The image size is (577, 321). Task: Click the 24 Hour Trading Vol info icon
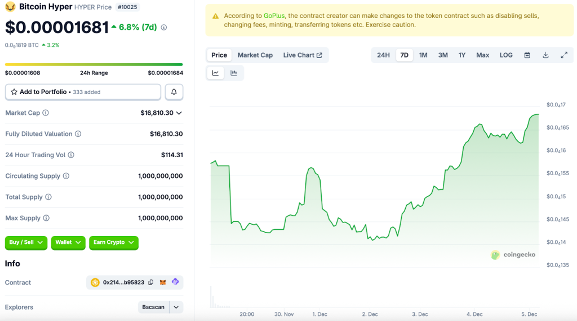(71, 155)
